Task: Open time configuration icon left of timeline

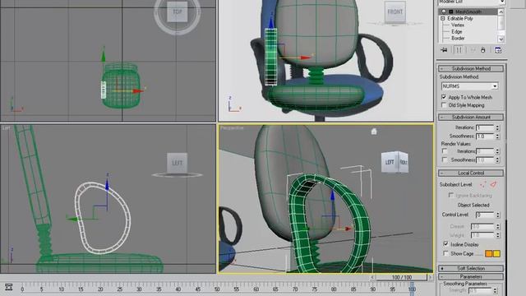Action: pyautogui.click(x=8, y=287)
